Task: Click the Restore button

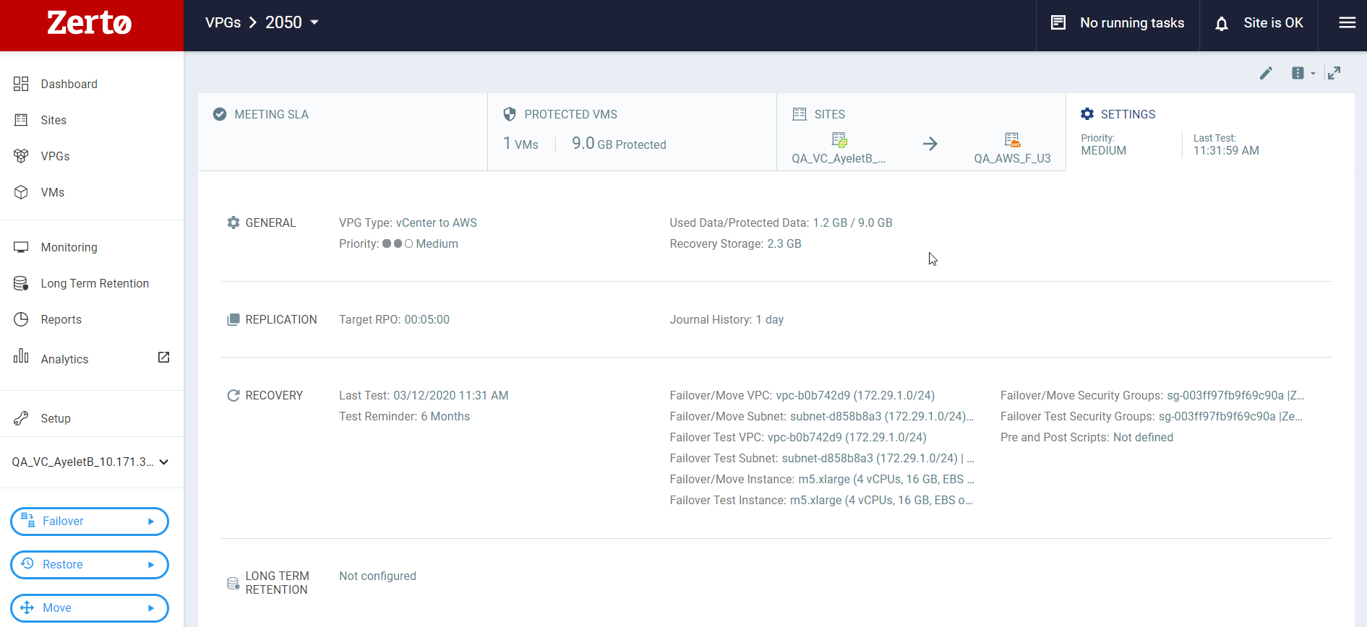Action: coord(90,565)
